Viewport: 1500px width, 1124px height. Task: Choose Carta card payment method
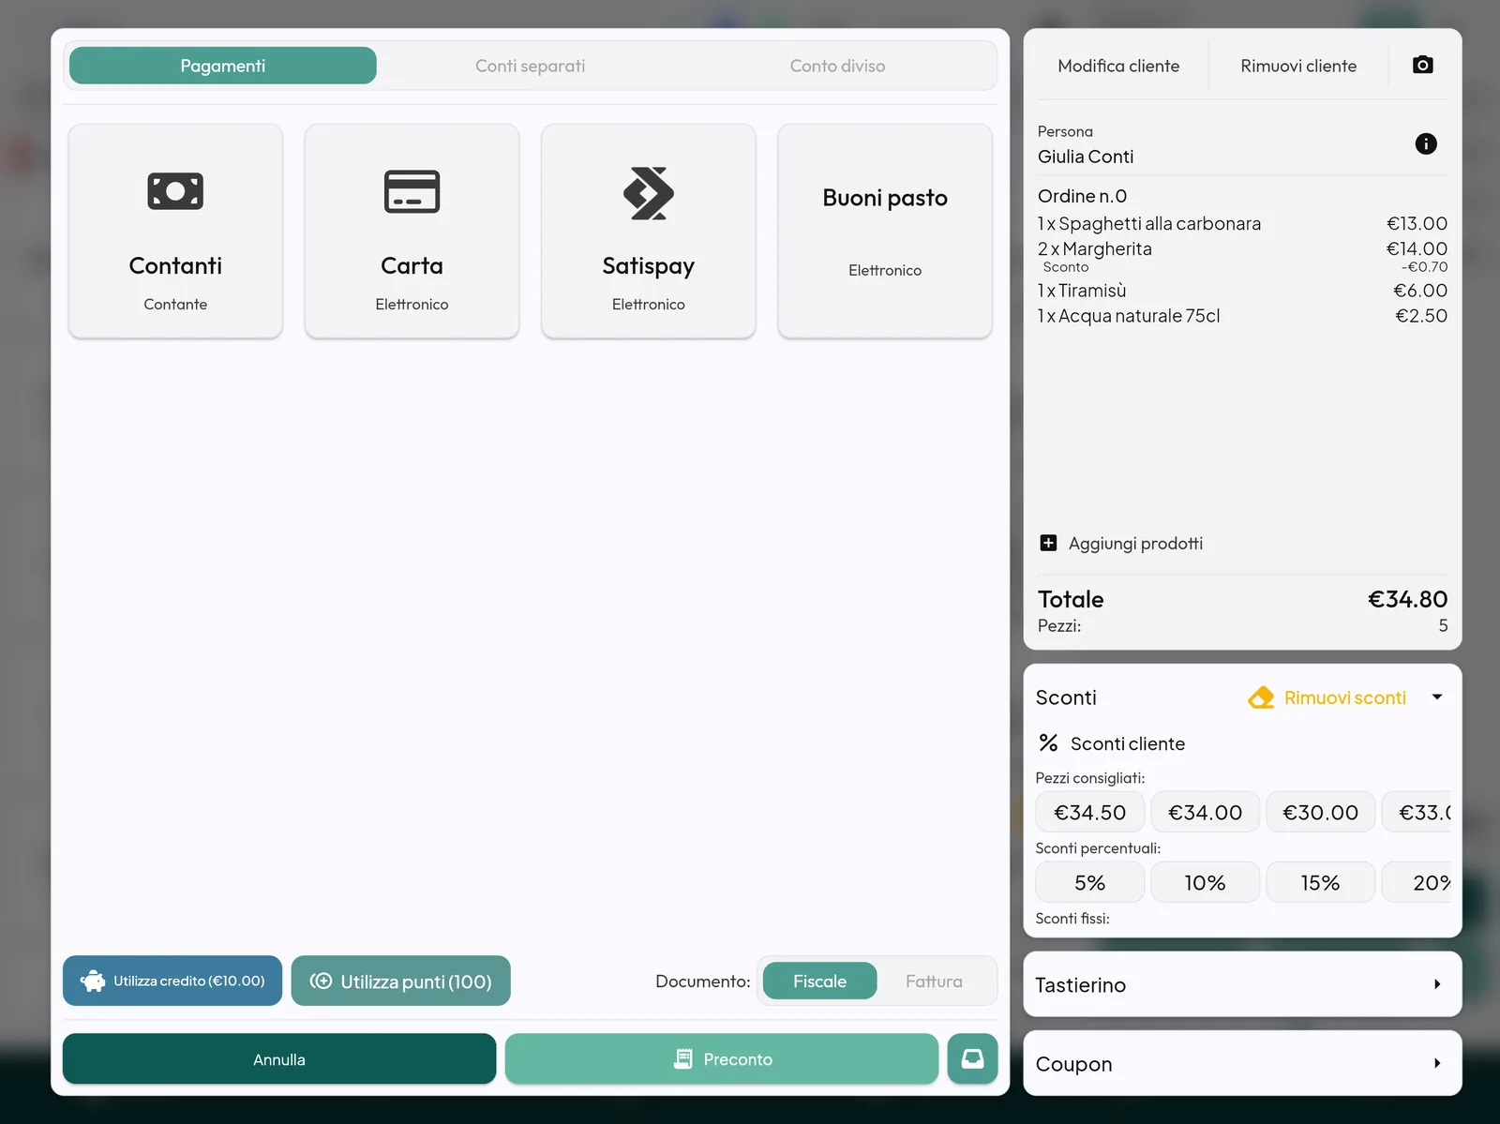coord(412,231)
